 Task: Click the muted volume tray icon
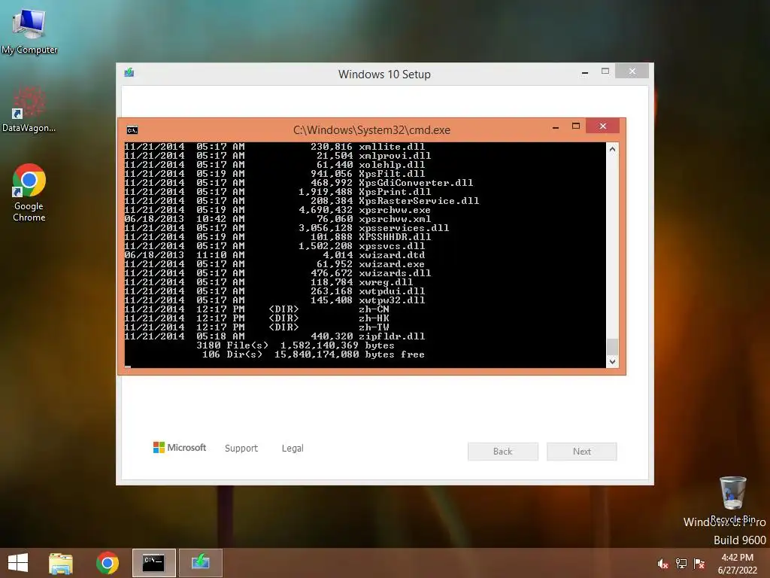662,564
